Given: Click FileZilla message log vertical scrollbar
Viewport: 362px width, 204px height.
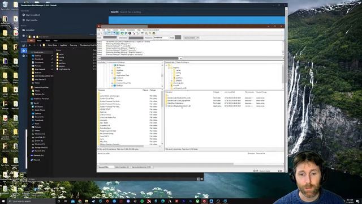Looking at the screenshot, I should 283,48.
